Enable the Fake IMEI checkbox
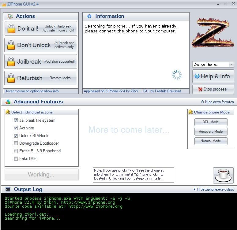This screenshot has height=230, width=237. [x=16, y=158]
